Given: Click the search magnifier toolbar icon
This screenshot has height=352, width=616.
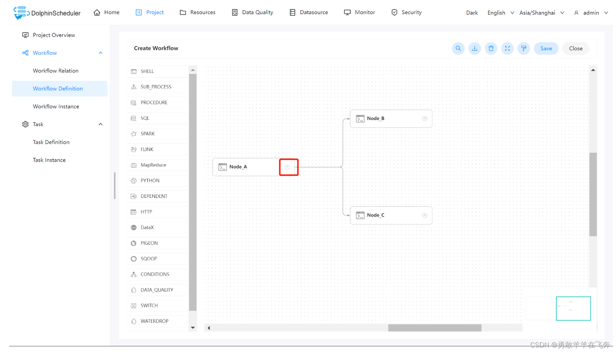Looking at the screenshot, I should click(x=458, y=48).
